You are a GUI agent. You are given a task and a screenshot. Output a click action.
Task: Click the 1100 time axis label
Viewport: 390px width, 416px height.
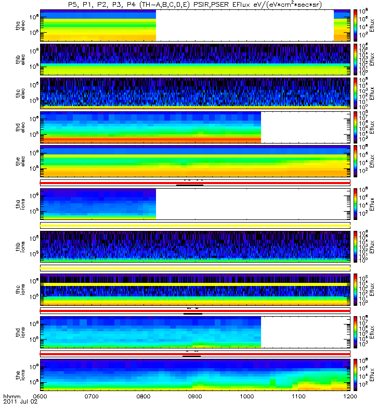click(298, 396)
